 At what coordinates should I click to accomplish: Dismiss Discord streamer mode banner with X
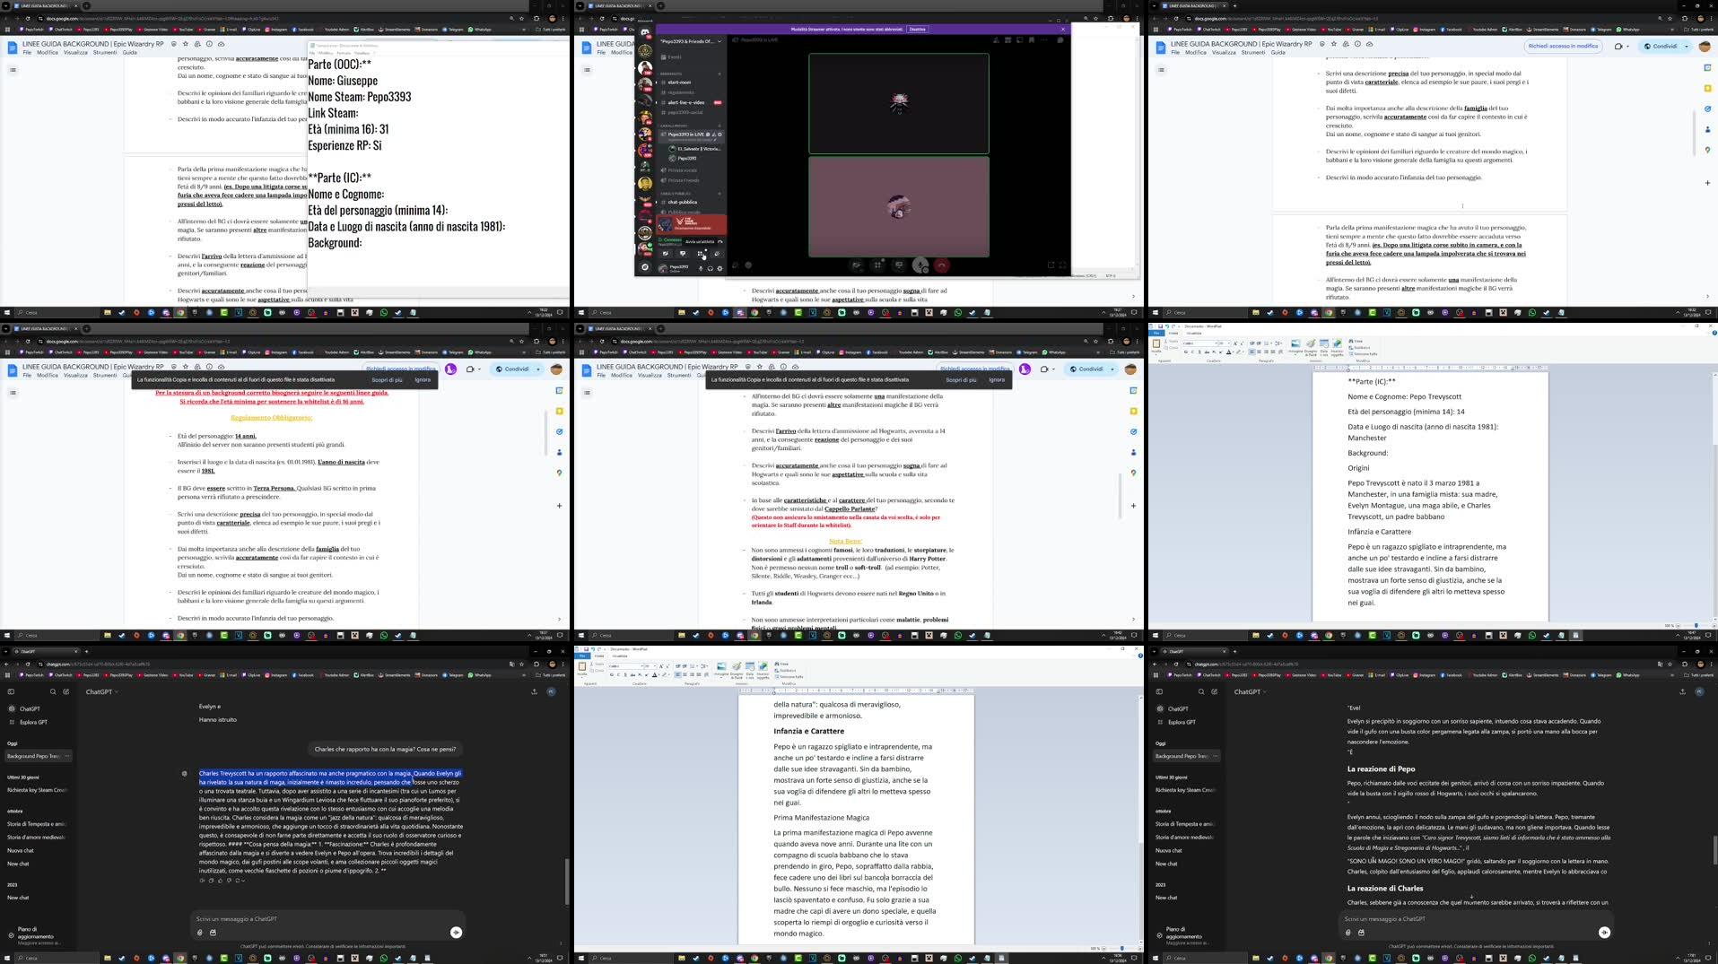click(1063, 30)
